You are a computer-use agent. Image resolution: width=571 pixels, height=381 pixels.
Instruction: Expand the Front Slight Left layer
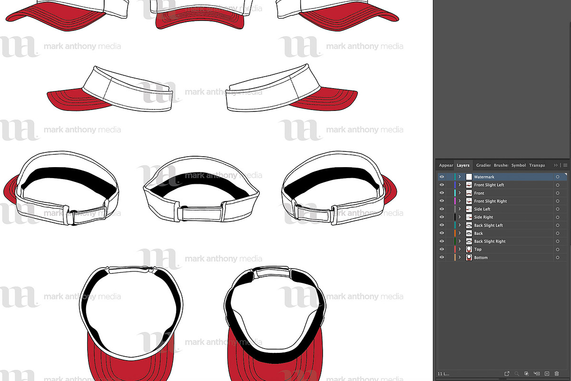coord(459,185)
